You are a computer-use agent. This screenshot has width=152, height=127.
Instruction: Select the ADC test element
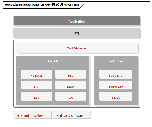70,96
